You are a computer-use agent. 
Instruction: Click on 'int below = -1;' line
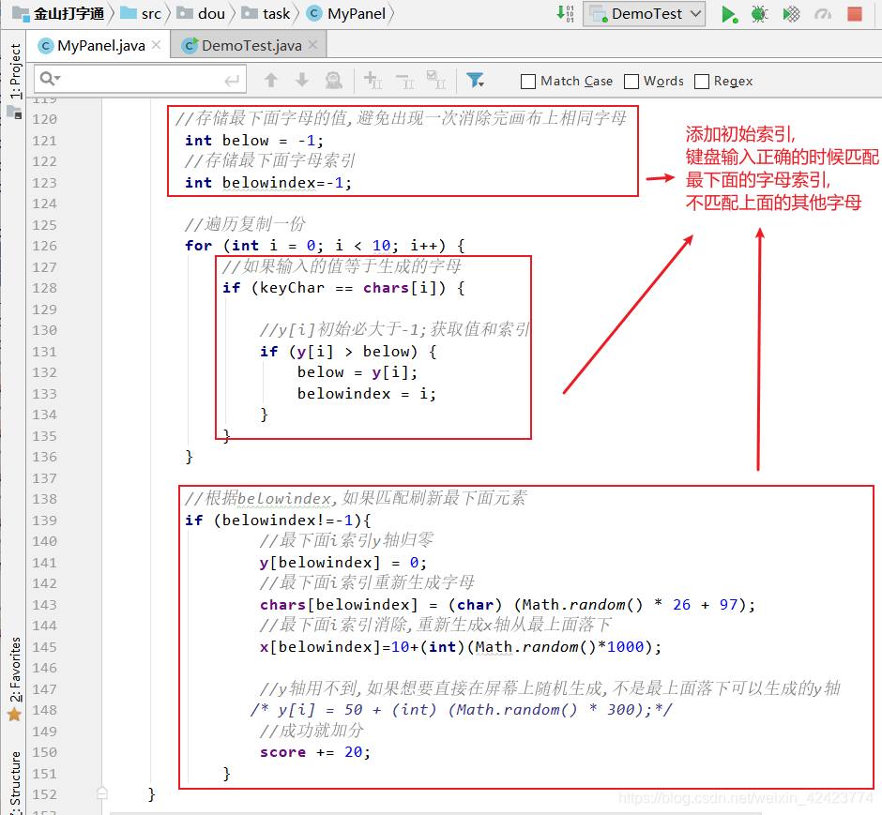[x=253, y=141]
